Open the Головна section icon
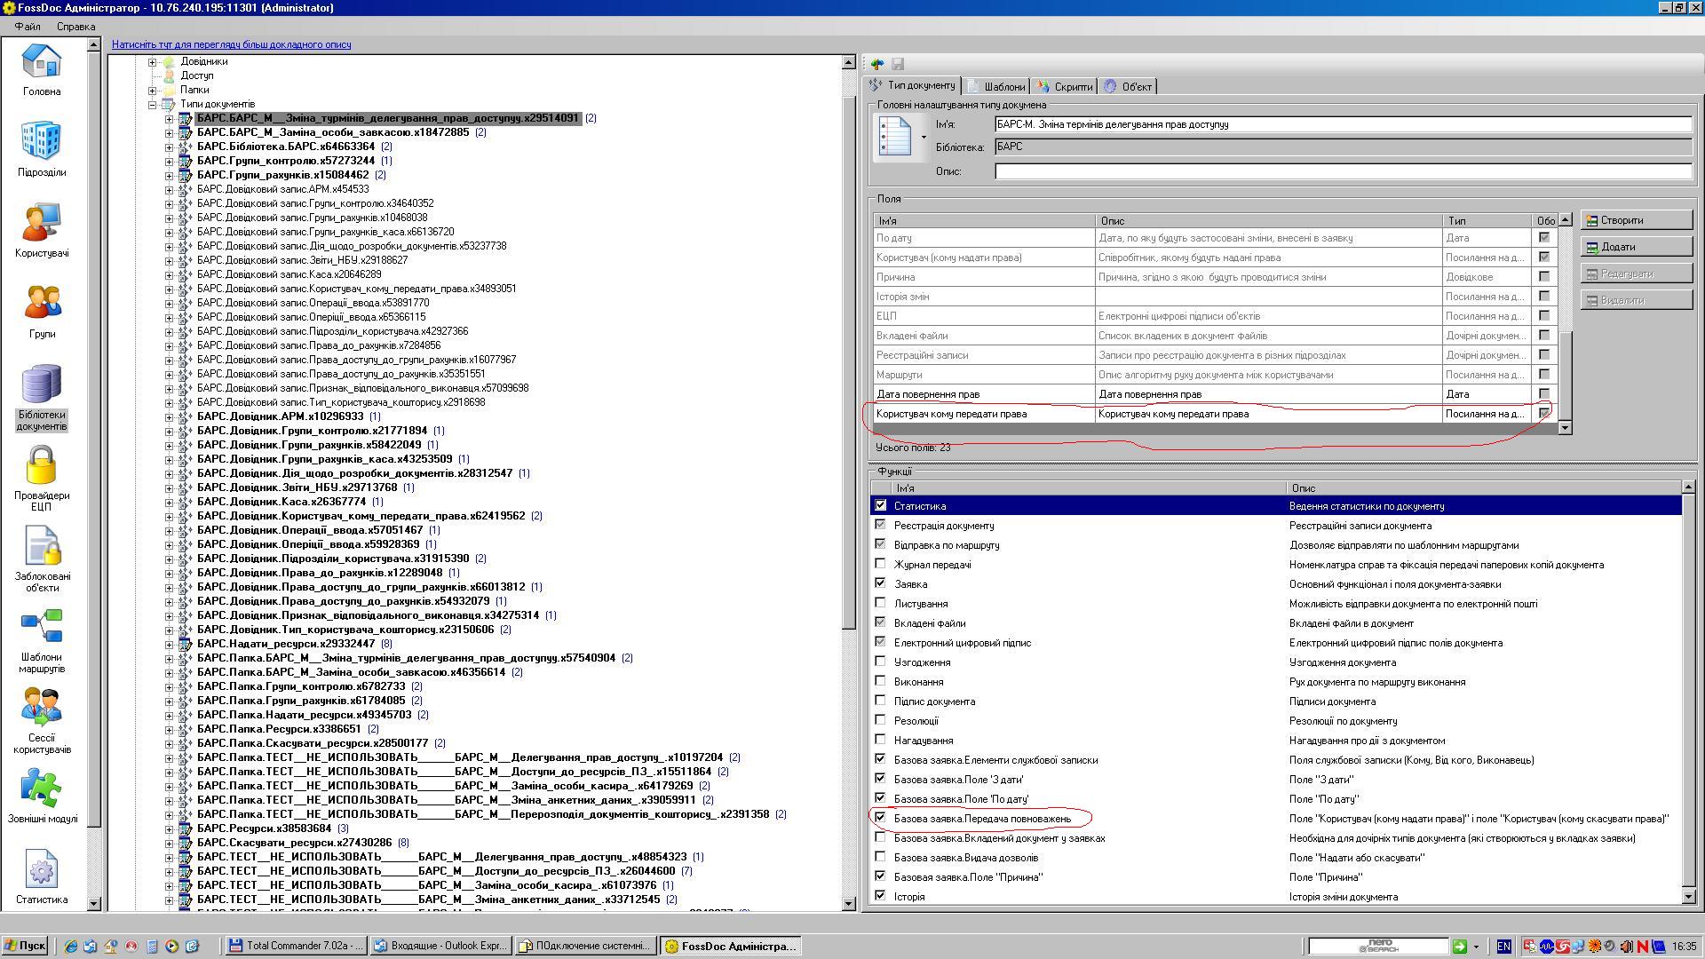 (x=41, y=62)
